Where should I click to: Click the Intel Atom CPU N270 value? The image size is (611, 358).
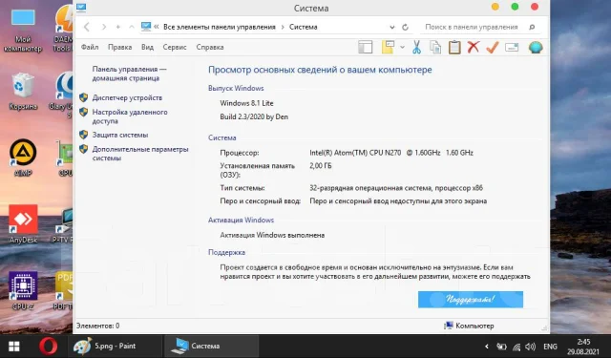[x=391, y=153]
